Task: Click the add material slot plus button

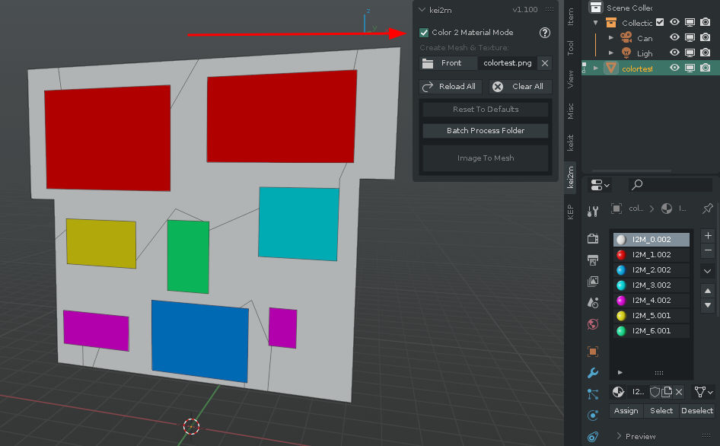Action: coord(707,236)
